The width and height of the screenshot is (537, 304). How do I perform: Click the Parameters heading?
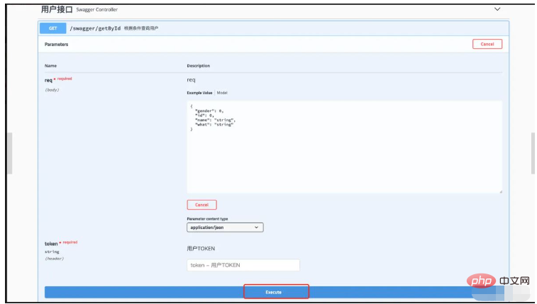click(x=56, y=44)
